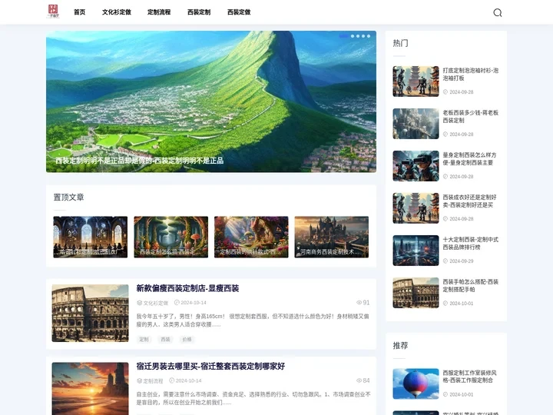Click the 热门 sidebar heading
The image size is (553, 415).
point(400,43)
